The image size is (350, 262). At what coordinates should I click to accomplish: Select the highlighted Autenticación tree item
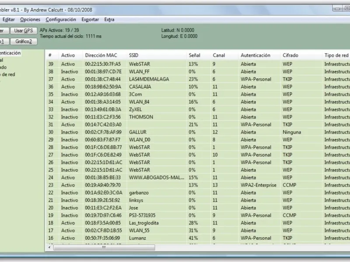pyautogui.click(x=10, y=53)
